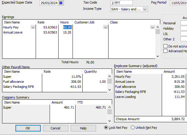Click the Annual Leave rate 53.63563
The image size is (187, 135).
tap(50, 32)
